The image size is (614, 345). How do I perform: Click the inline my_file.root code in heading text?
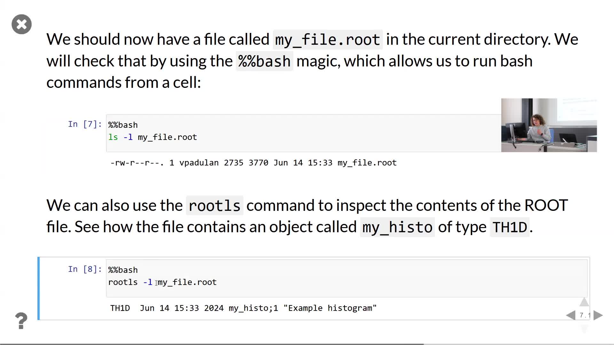(327, 40)
